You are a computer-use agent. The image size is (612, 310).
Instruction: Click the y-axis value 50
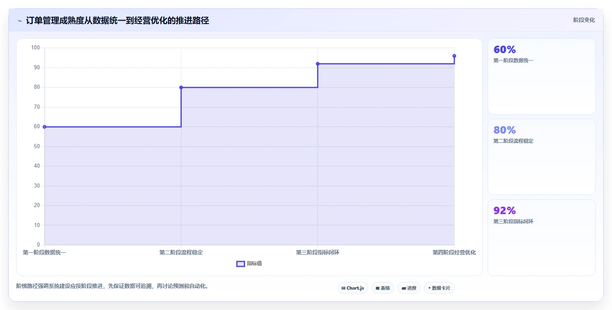tap(37, 146)
